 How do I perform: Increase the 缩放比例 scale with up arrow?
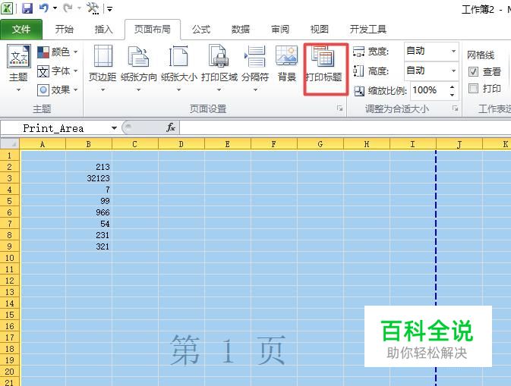pos(452,86)
